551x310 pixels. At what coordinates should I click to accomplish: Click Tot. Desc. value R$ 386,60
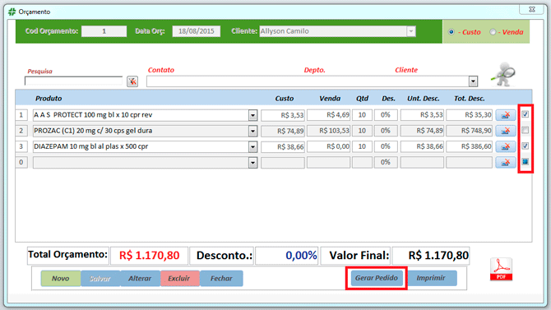pyautogui.click(x=469, y=146)
